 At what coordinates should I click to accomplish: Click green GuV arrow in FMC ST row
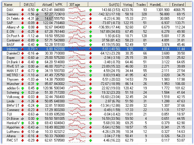pos(90,140)
